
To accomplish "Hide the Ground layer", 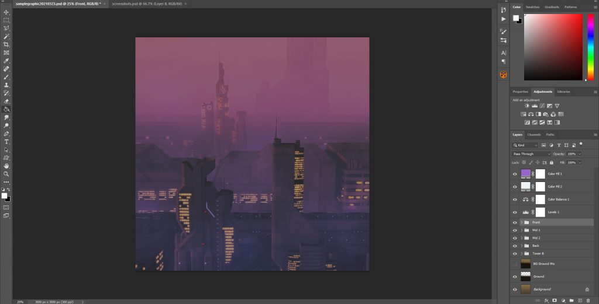I will 515,277.
